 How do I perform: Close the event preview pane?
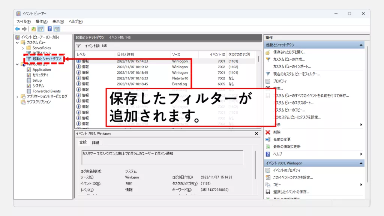tap(256, 133)
